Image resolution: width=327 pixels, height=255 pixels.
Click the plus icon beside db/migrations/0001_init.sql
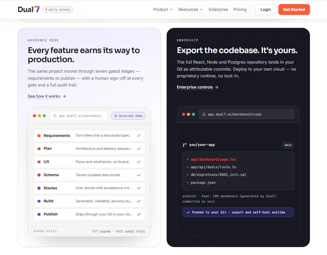point(188,175)
